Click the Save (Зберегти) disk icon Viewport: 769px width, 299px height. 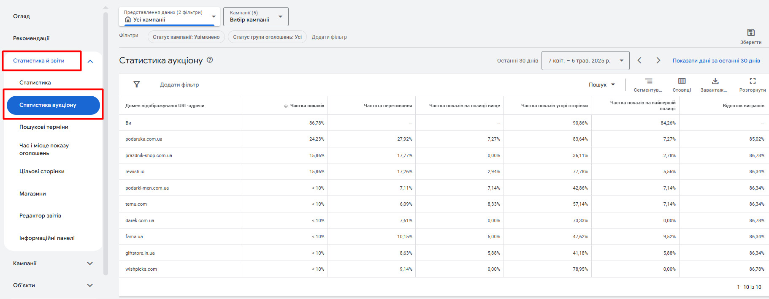point(750,33)
